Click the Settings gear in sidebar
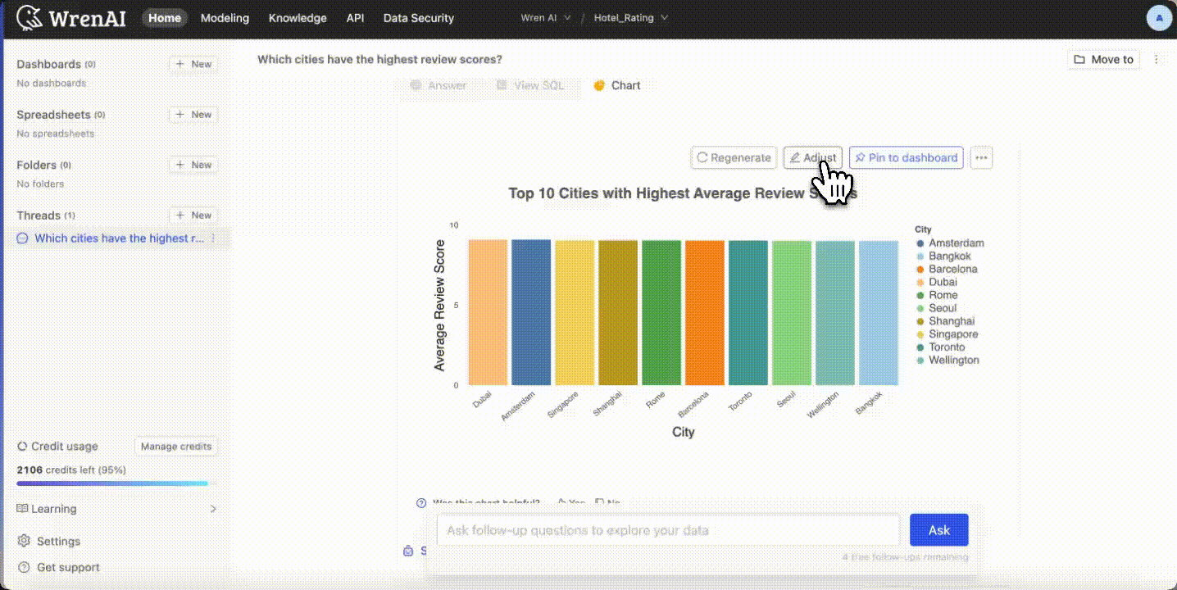The height and width of the screenshot is (590, 1177). point(24,541)
